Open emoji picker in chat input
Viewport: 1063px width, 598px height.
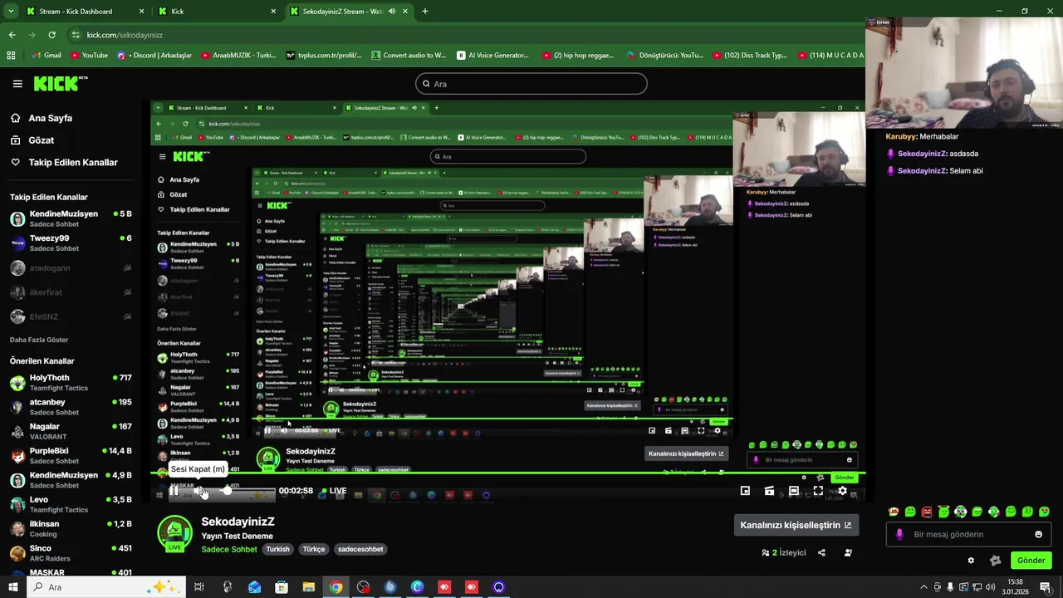[1038, 534]
